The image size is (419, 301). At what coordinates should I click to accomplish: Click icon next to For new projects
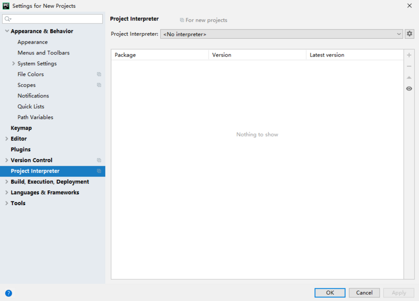point(182,20)
